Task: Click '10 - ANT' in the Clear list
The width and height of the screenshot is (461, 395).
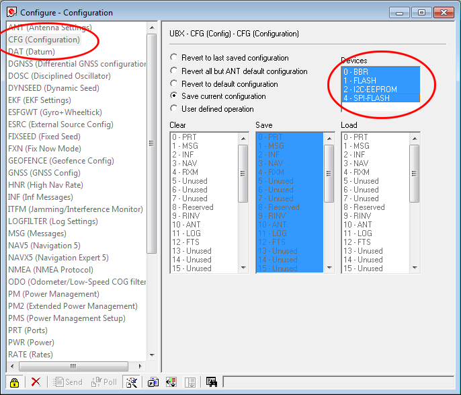Action: tap(186, 225)
